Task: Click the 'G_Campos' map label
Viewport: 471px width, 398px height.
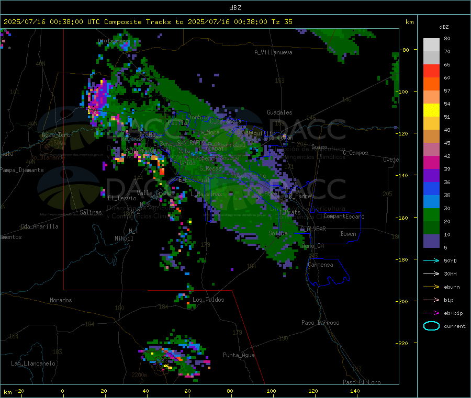Action: (x=355, y=153)
